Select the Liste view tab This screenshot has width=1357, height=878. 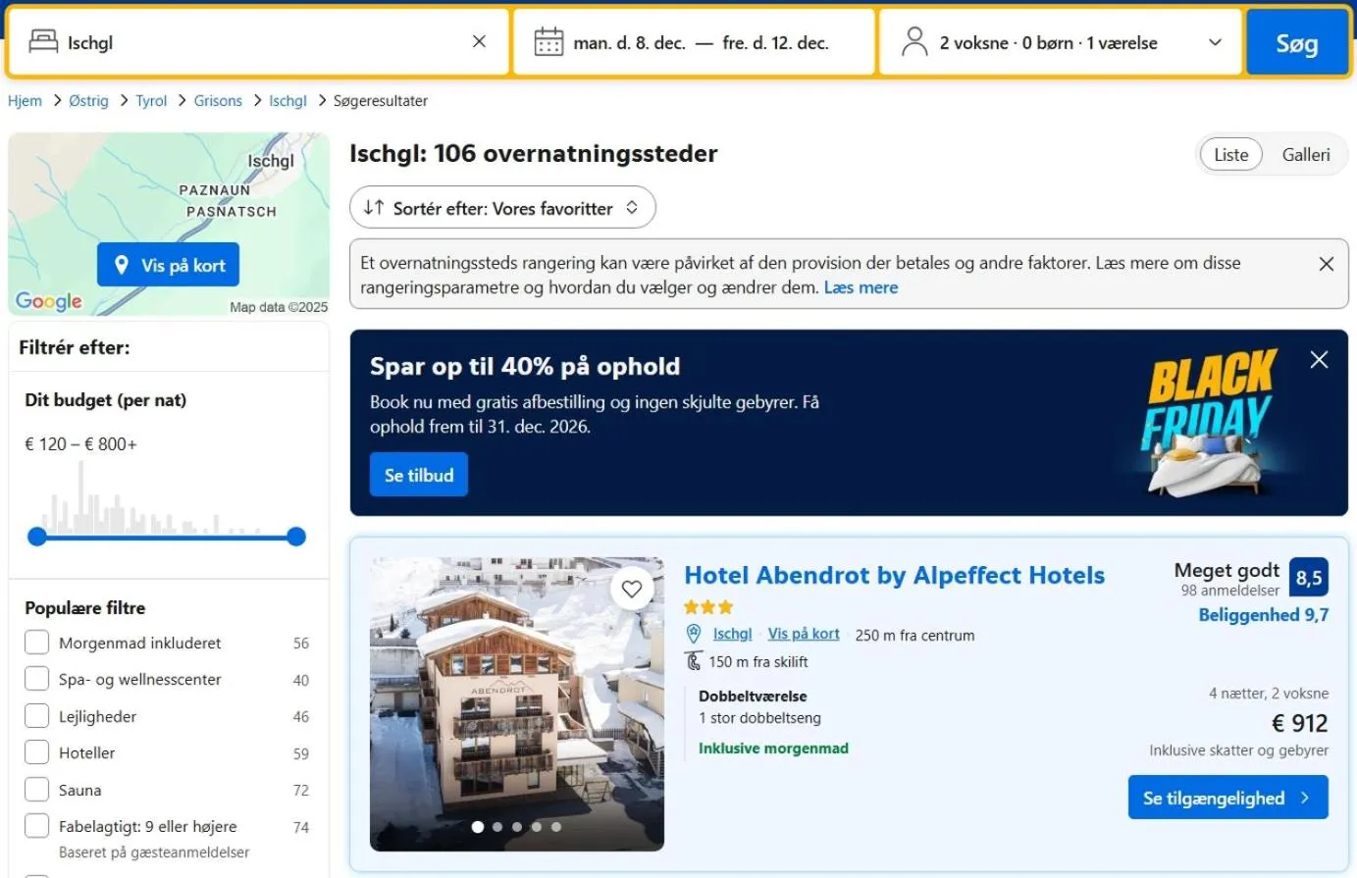tap(1230, 154)
